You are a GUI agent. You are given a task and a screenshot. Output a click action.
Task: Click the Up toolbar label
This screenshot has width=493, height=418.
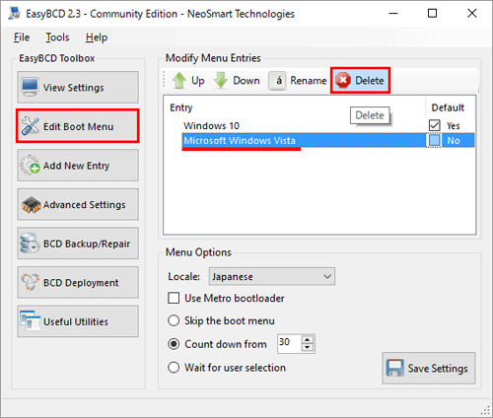click(198, 81)
